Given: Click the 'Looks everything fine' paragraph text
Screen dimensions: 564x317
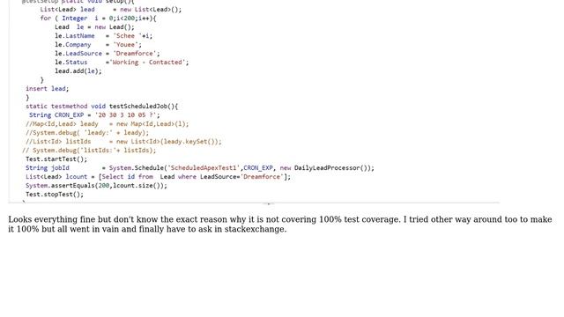Looking at the screenshot, I should [x=280, y=225].
